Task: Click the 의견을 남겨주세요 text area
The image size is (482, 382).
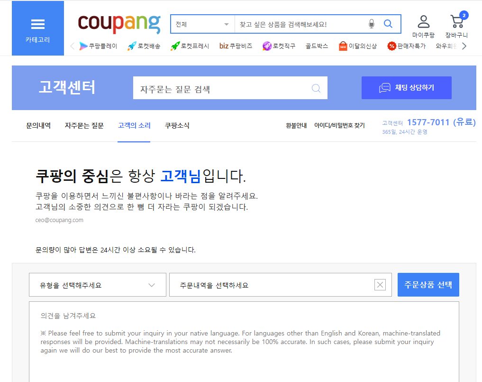Action: tap(244, 342)
